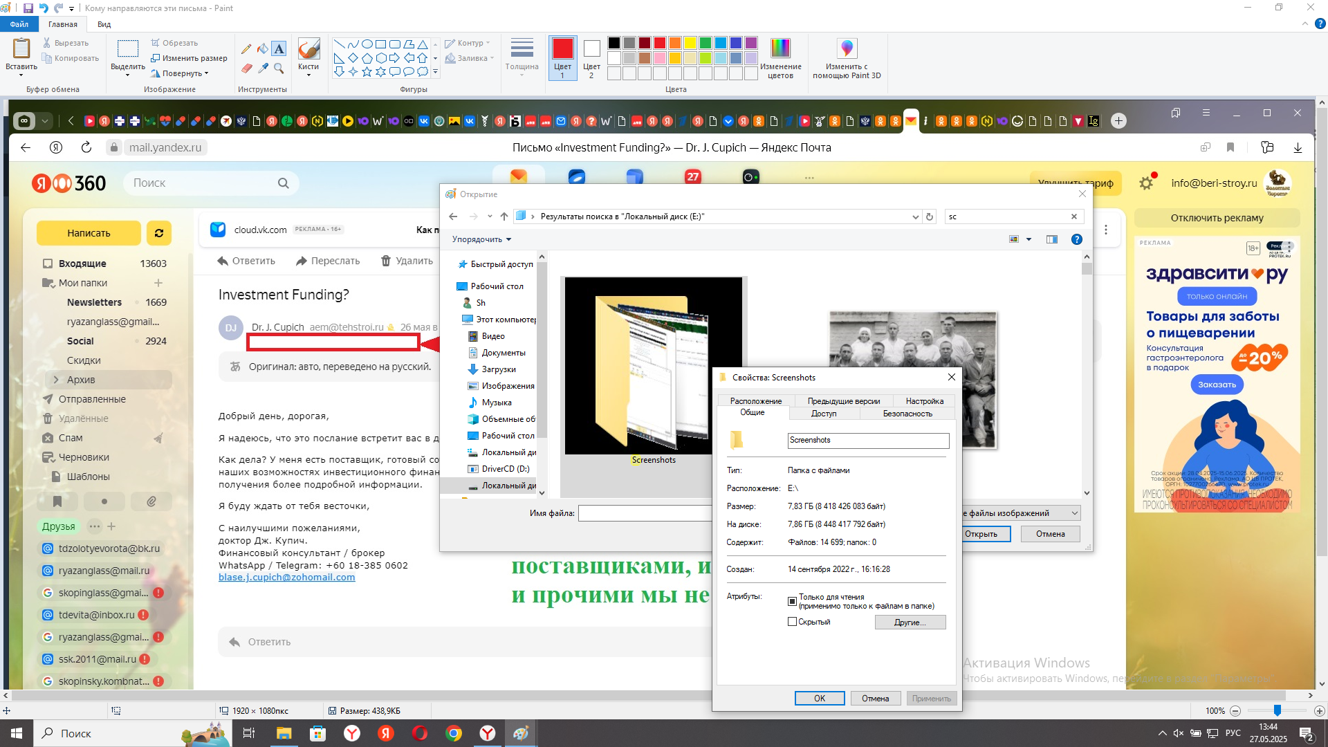Choose the Line shape in Shapes gallery
The image size is (1328, 747).
(x=339, y=44)
